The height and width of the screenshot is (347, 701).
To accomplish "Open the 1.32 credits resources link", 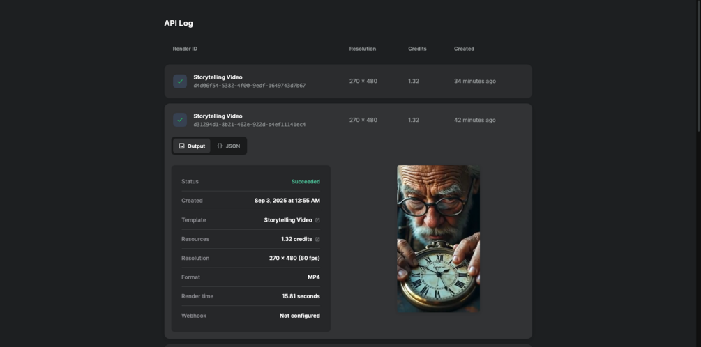I will [296, 240].
